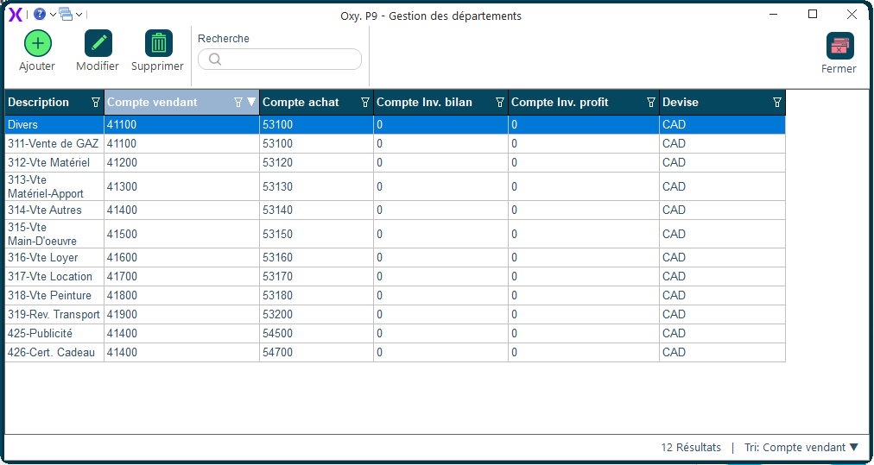This screenshot has width=874, height=465.
Task: Click the 53120 compte achat cell
Action: pos(317,162)
